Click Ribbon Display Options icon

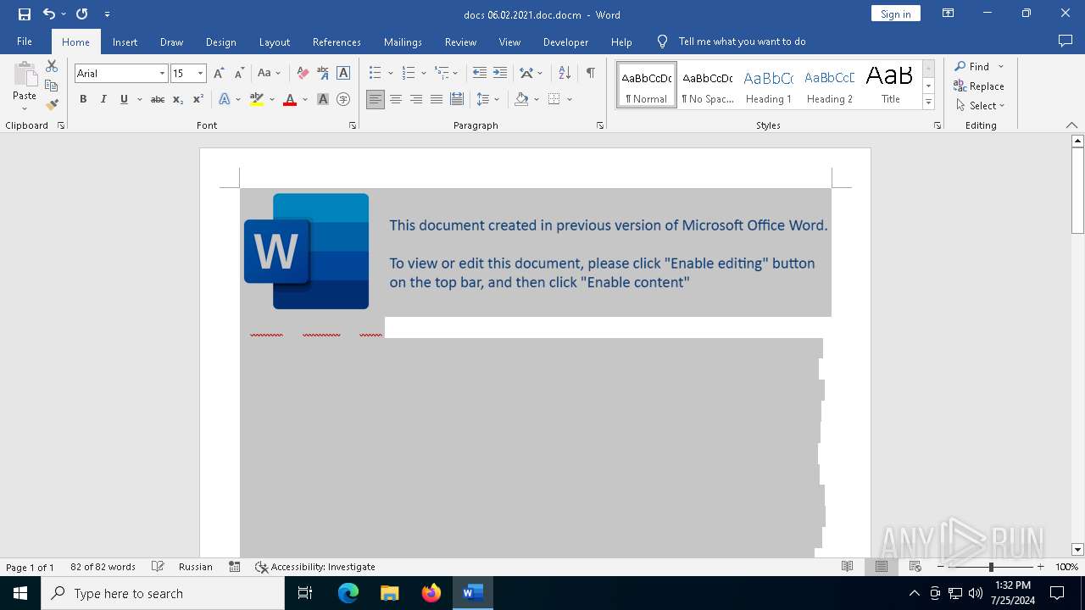pos(949,14)
